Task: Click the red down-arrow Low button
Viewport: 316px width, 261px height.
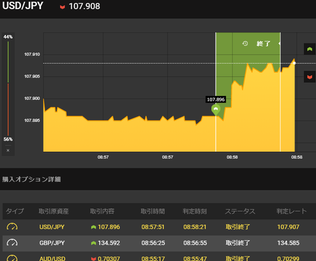Action: tap(309, 77)
